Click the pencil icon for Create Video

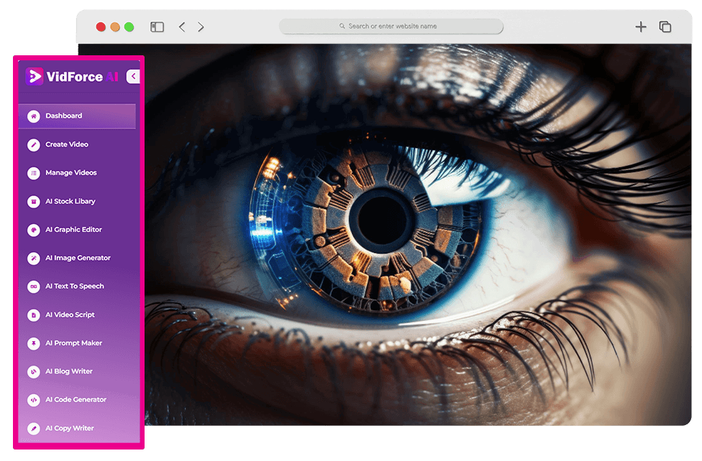(33, 145)
